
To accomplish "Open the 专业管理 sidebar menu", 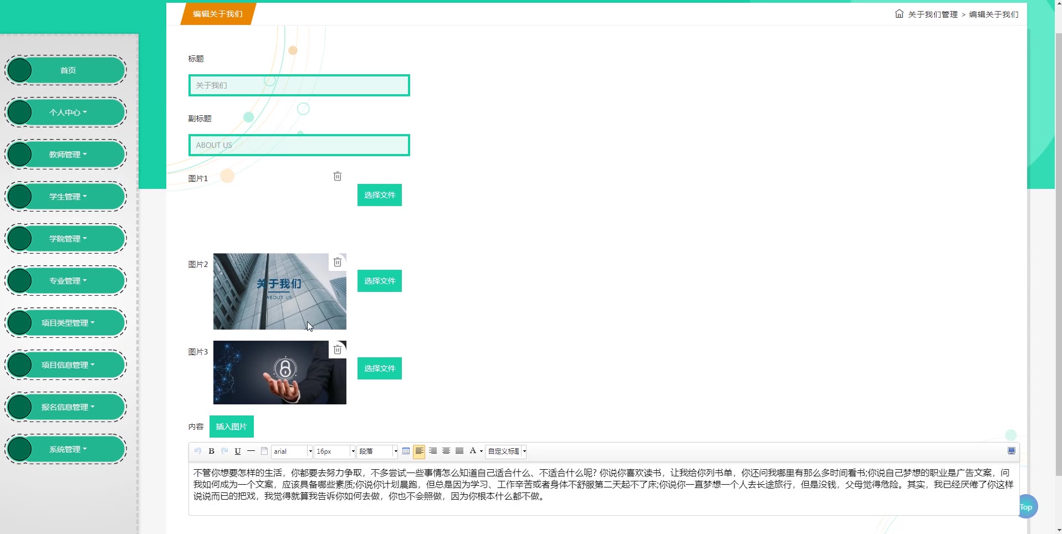I will coord(66,281).
